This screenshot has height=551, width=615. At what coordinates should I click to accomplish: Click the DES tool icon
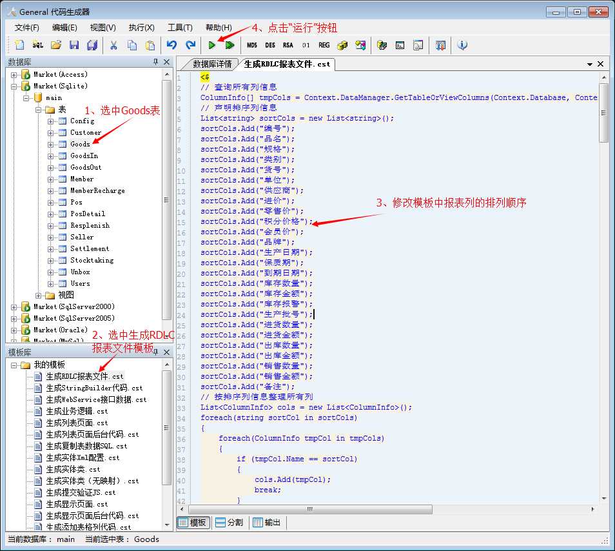[270, 45]
